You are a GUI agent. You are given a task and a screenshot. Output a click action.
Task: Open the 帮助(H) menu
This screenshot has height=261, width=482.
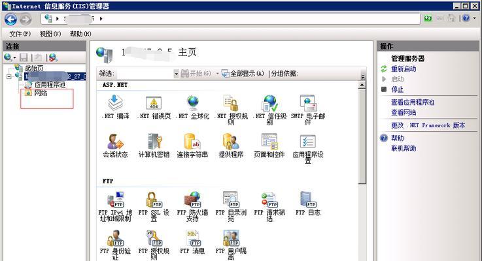coord(80,34)
